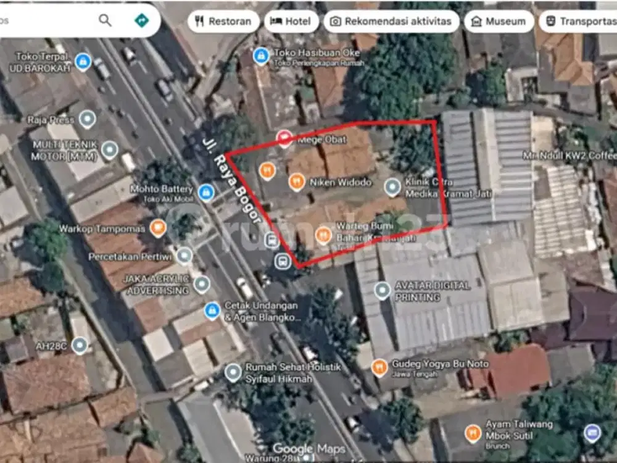Viewport: 617px width, 463px height.
Task: Select the Hotel category chip
Action: pos(292,21)
